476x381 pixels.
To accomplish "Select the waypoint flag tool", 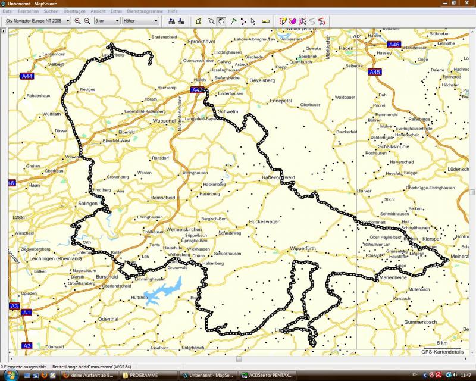I will [x=234, y=21].
